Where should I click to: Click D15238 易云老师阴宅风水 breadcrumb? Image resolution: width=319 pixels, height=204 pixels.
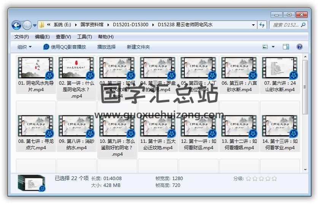185,25
